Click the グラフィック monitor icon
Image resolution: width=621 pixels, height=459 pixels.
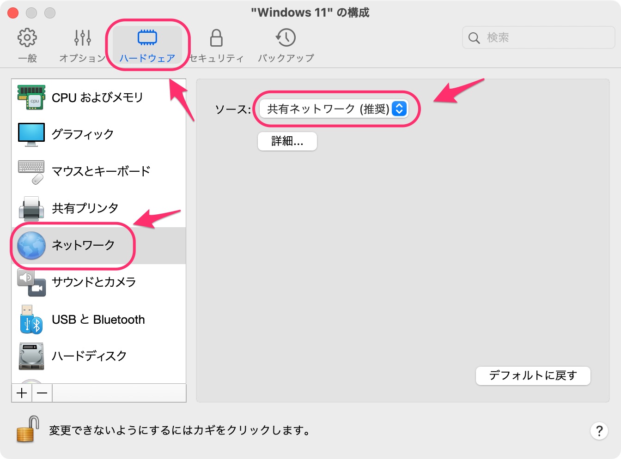[x=31, y=134]
